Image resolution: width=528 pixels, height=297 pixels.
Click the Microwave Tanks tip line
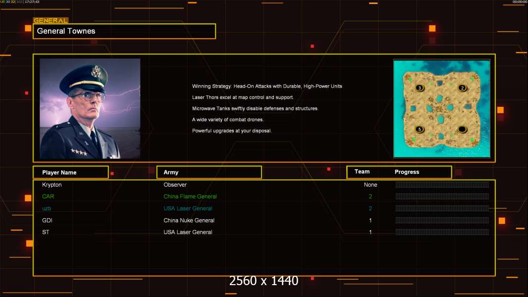point(255,108)
